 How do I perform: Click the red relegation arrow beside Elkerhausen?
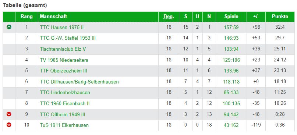pos(9,125)
